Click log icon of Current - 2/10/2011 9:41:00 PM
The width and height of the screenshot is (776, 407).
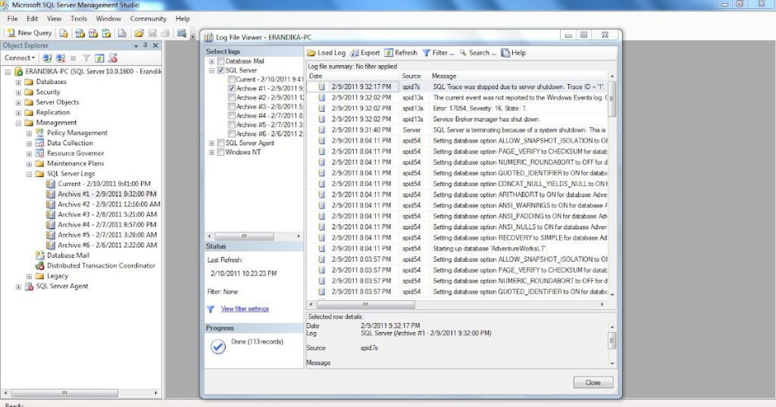click(51, 184)
